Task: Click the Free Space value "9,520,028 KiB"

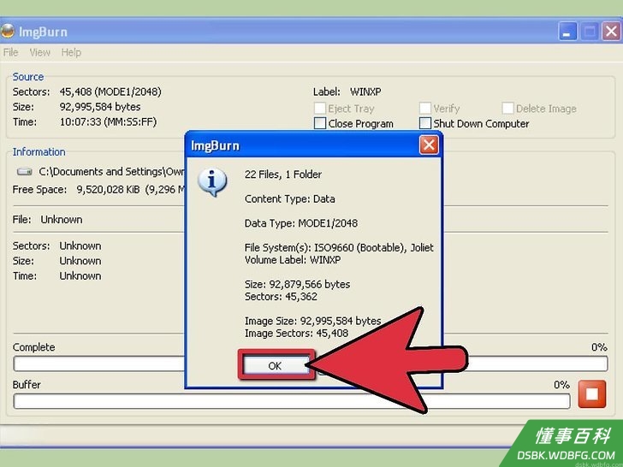Action: click(108, 189)
